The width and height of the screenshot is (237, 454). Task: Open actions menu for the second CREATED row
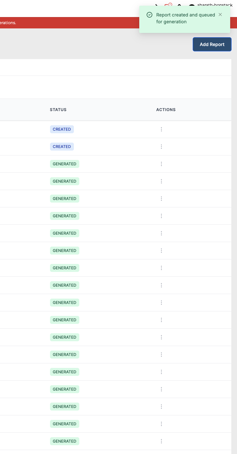(161, 147)
